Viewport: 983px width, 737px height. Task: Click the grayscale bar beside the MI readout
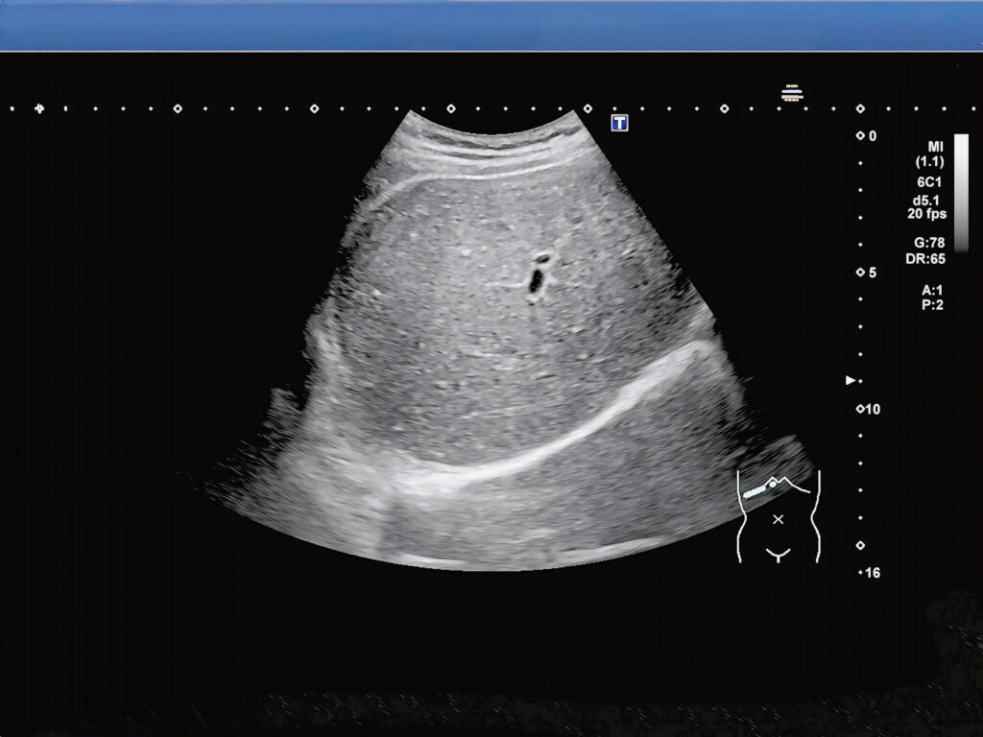(x=961, y=192)
